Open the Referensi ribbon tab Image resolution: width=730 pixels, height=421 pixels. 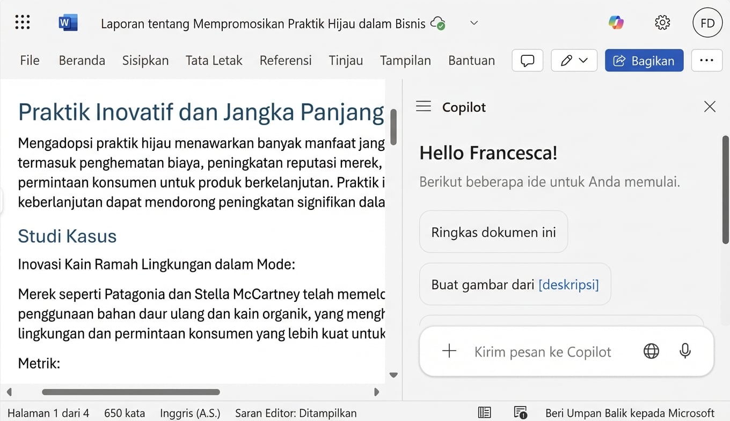[x=286, y=60]
